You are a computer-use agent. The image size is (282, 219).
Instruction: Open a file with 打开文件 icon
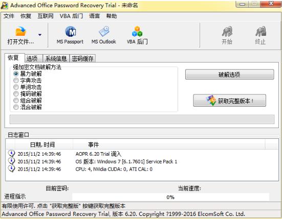pyautogui.click(x=20, y=36)
